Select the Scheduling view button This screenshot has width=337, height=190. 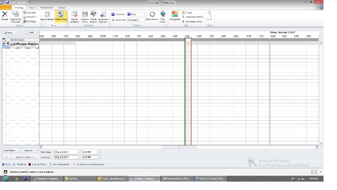click(61, 16)
